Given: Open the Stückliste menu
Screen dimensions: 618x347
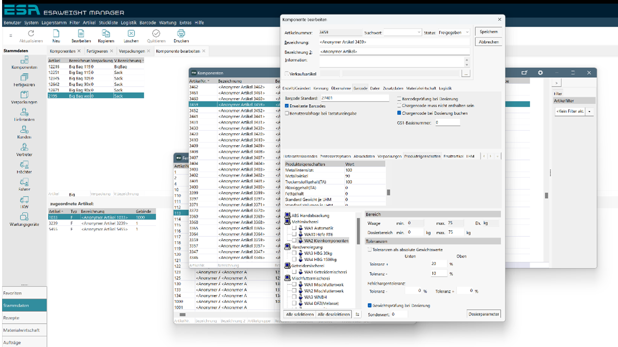Looking at the screenshot, I should coord(109,23).
